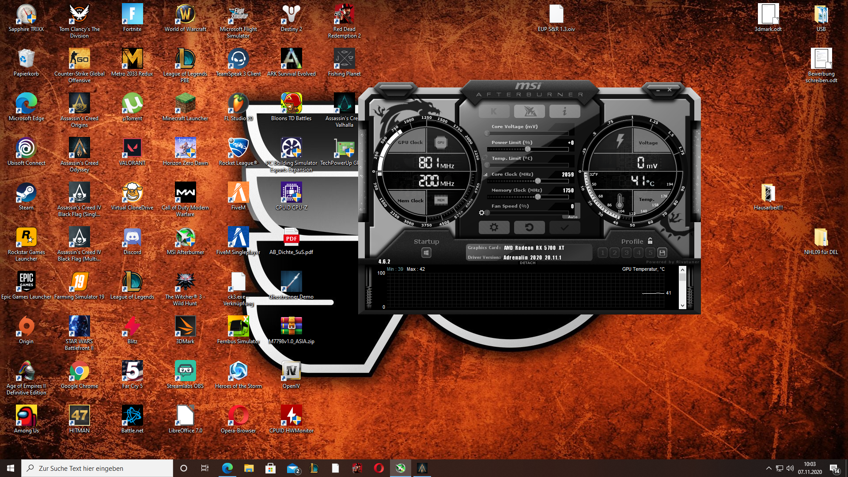This screenshot has height=477, width=848.
Task: Open the OC Scanner jet icon
Action: pyautogui.click(x=529, y=111)
